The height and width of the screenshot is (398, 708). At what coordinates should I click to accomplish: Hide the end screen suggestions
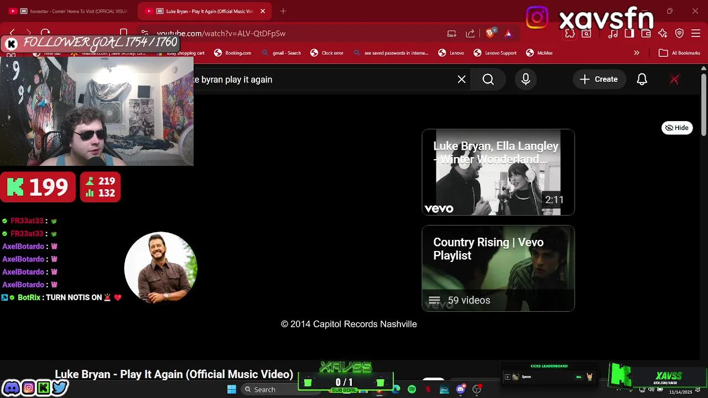point(678,128)
